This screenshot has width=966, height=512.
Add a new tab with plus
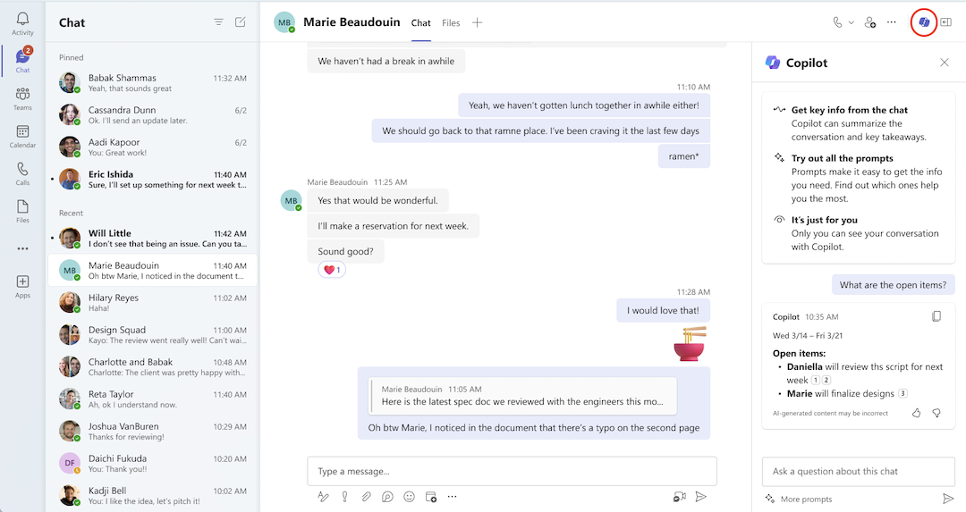(x=477, y=23)
